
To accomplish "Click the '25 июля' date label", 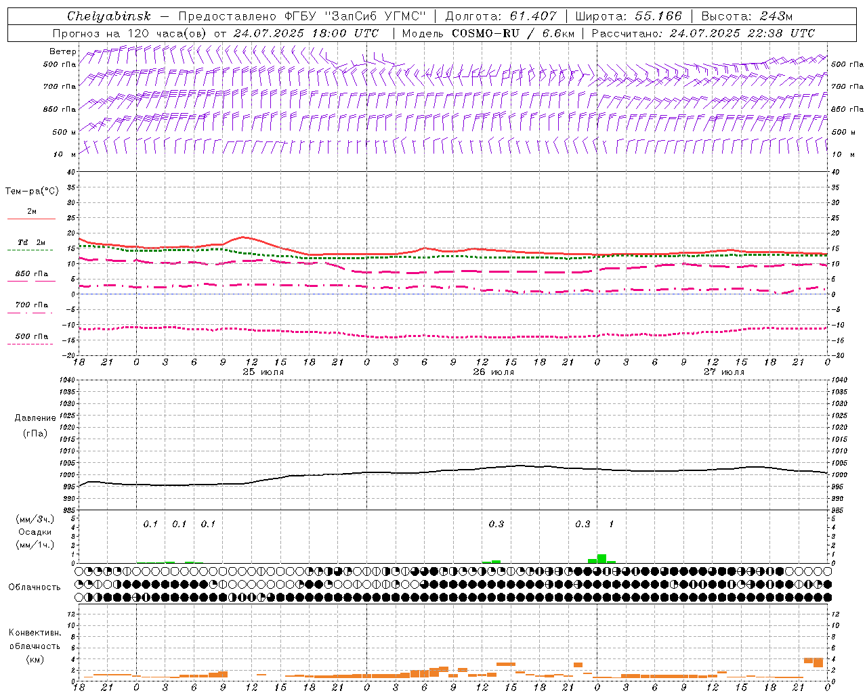I will pos(263,372).
